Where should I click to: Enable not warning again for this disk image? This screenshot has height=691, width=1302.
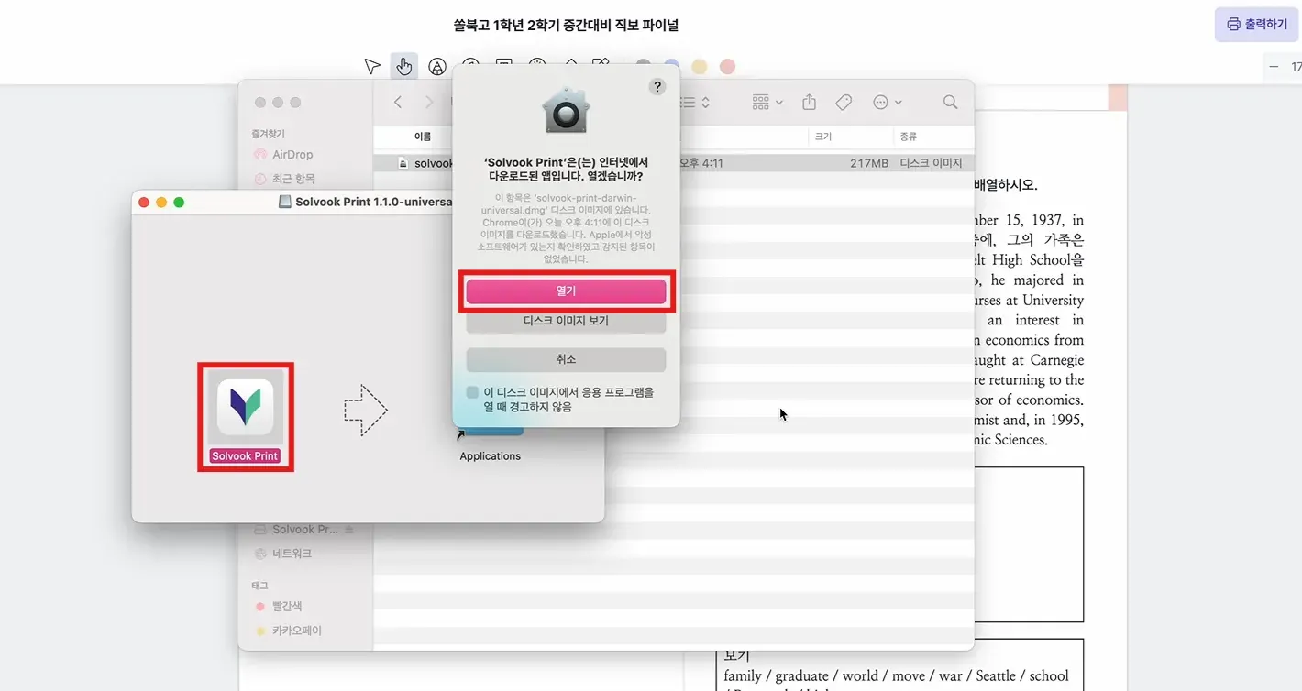point(472,392)
